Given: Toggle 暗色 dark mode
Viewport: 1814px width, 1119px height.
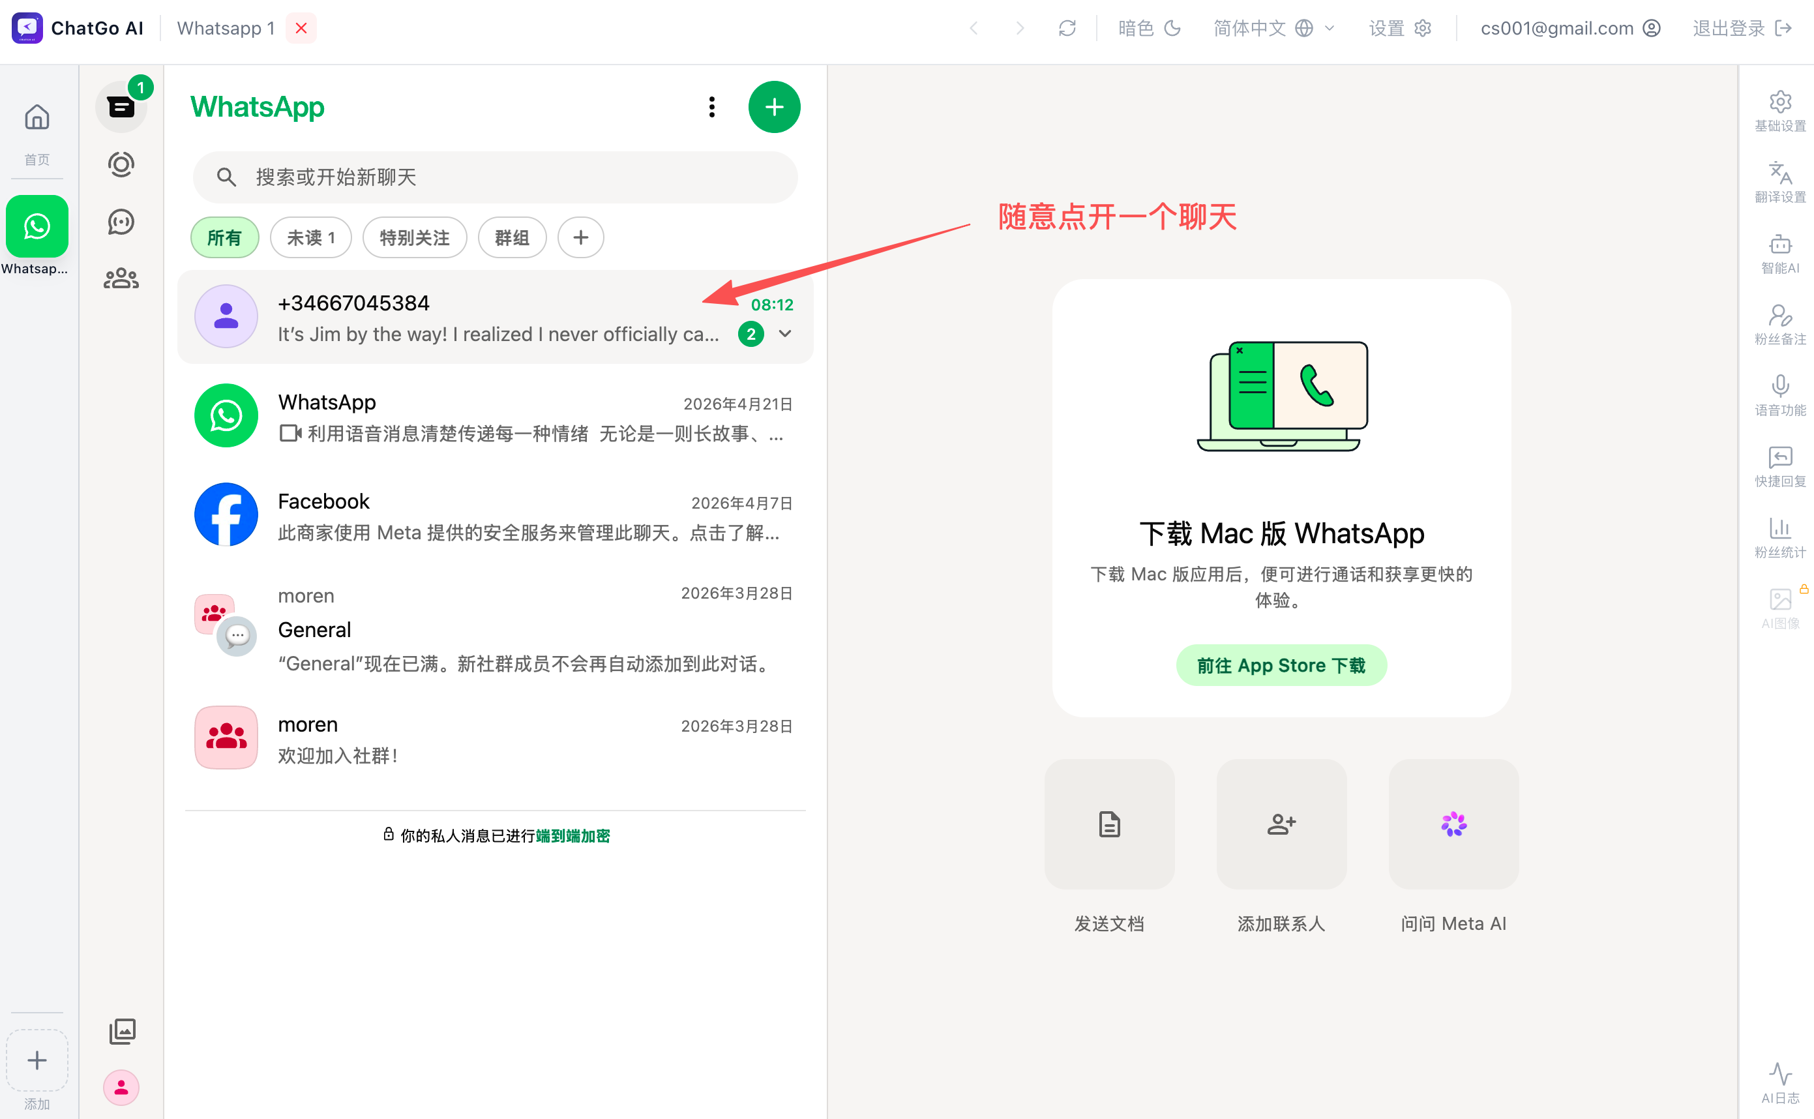Looking at the screenshot, I should point(1149,28).
